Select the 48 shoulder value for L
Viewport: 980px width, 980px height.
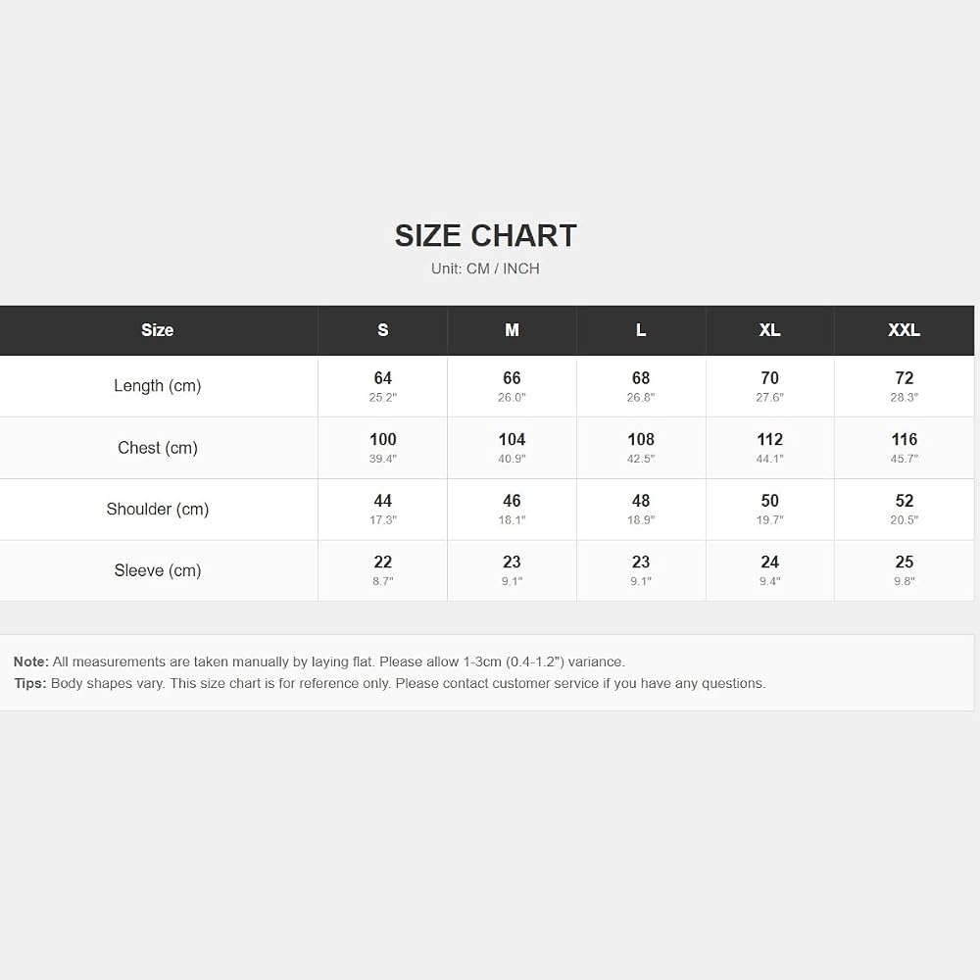[641, 501]
